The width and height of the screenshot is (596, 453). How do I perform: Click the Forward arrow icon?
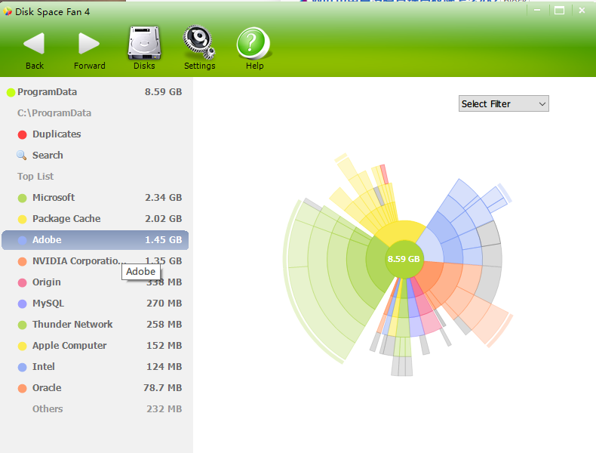(89, 44)
